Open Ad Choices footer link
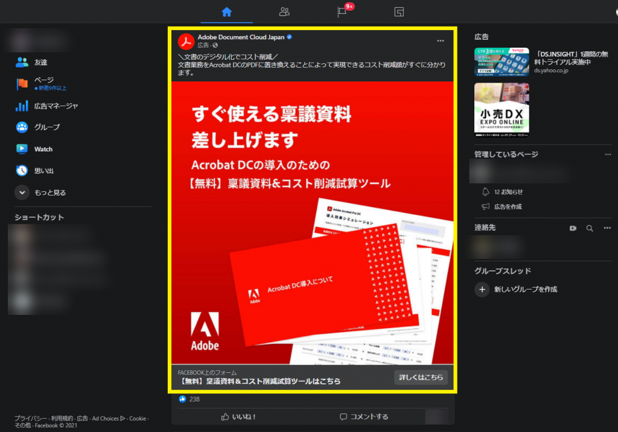Screen dimensions: 618x432 coord(109,418)
